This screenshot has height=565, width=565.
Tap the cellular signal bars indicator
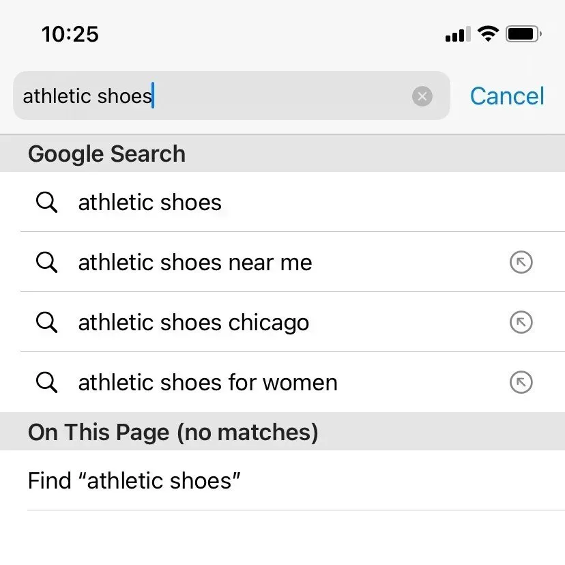(456, 34)
